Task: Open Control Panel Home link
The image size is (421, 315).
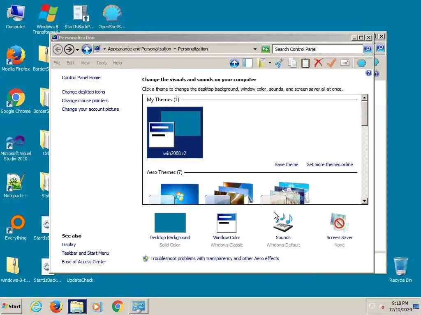Action: click(81, 78)
